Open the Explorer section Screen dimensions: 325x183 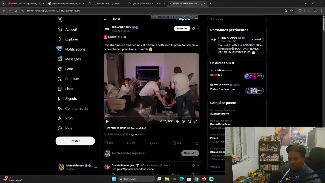pos(68,39)
